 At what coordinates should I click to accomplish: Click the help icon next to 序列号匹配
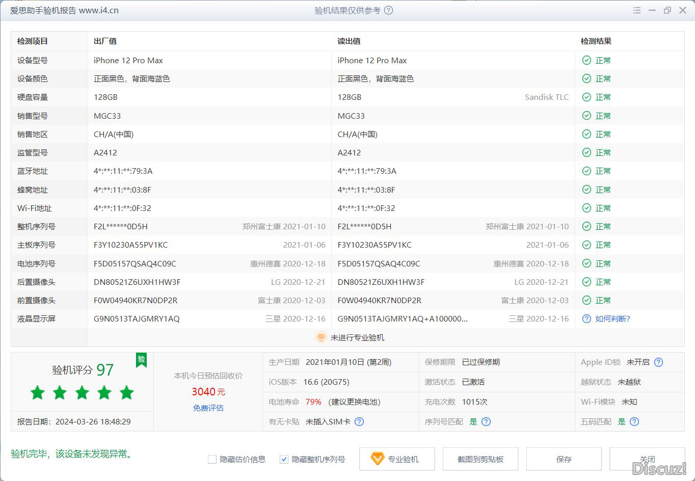point(486,421)
